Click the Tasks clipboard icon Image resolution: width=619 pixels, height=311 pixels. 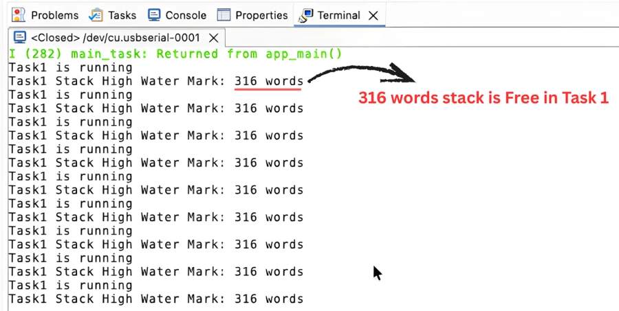(x=96, y=14)
